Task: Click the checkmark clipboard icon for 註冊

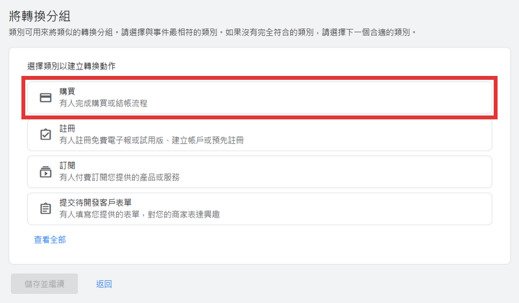Action: coord(45,134)
